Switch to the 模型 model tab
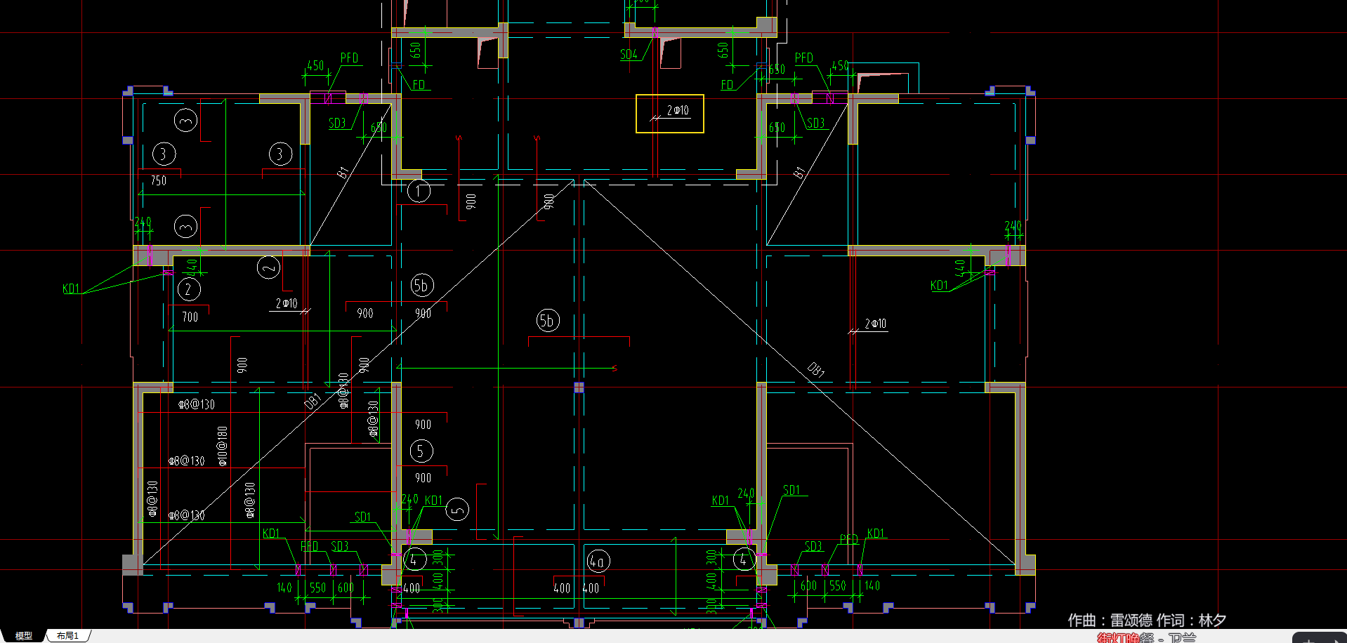 (24, 636)
